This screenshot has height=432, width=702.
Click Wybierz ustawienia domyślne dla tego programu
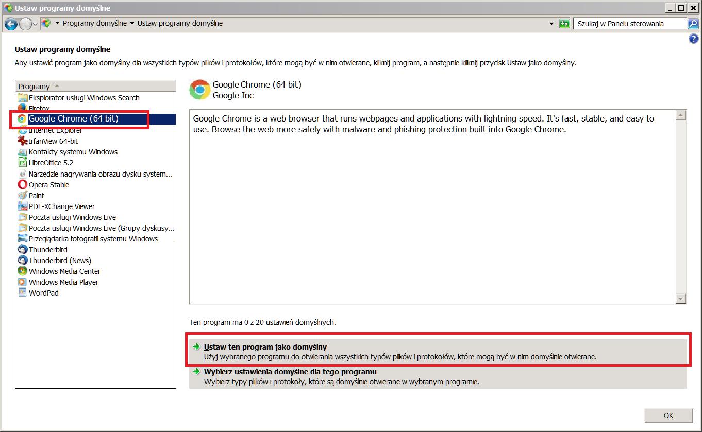(x=290, y=372)
